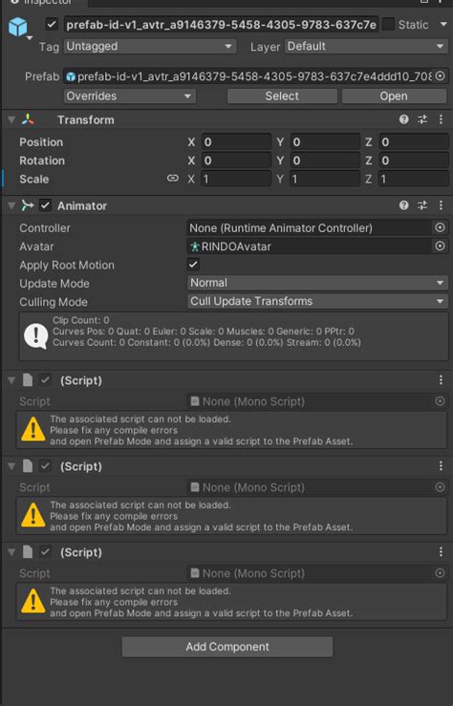Toggle the first Script component checkbox
The width and height of the screenshot is (453, 706).
45,380
